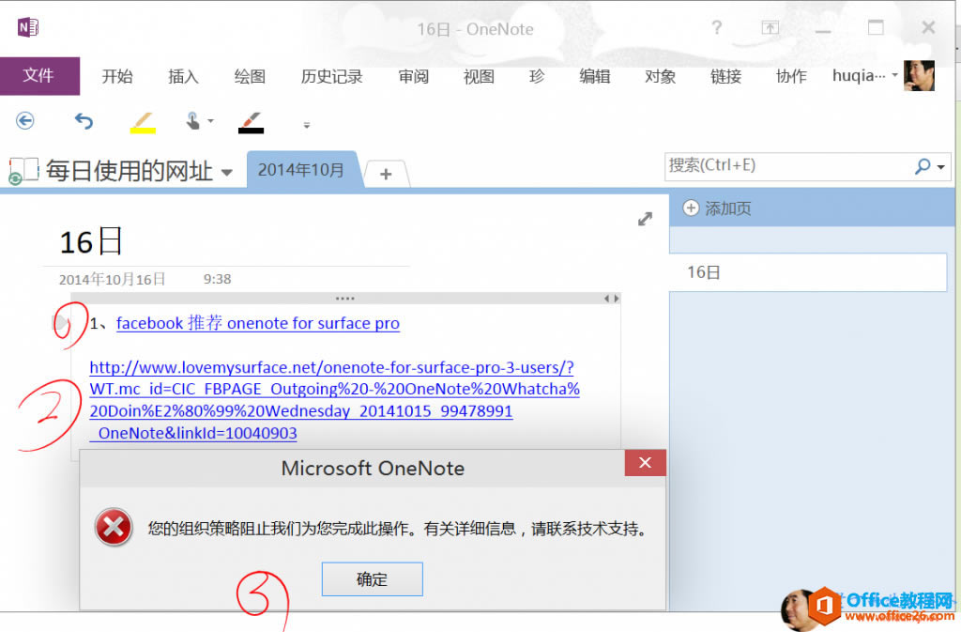Image resolution: width=961 pixels, height=632 pixels.
Task: Open the search magnifier icon
Action: pyautogui.click(x=923, y=166)
